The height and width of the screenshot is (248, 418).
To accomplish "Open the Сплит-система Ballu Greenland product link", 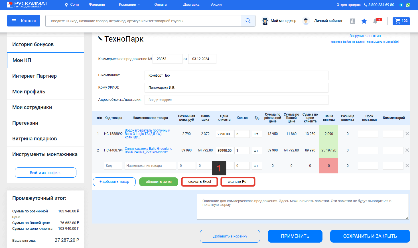I will pyautogui.click(x=149, y=150).
